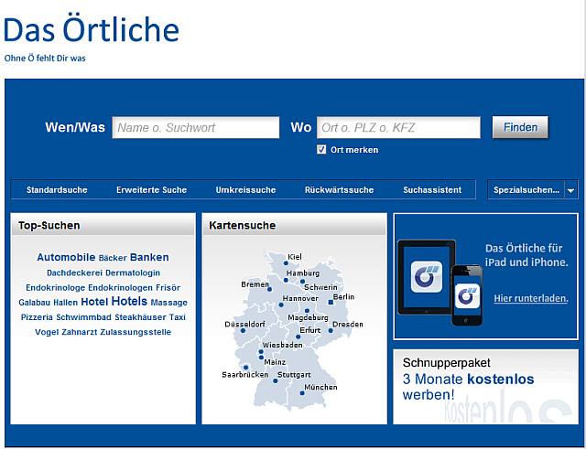This screenshot has height=449, width=586.
Task: Switch to Standardsuche
Action: coord(57,190)
